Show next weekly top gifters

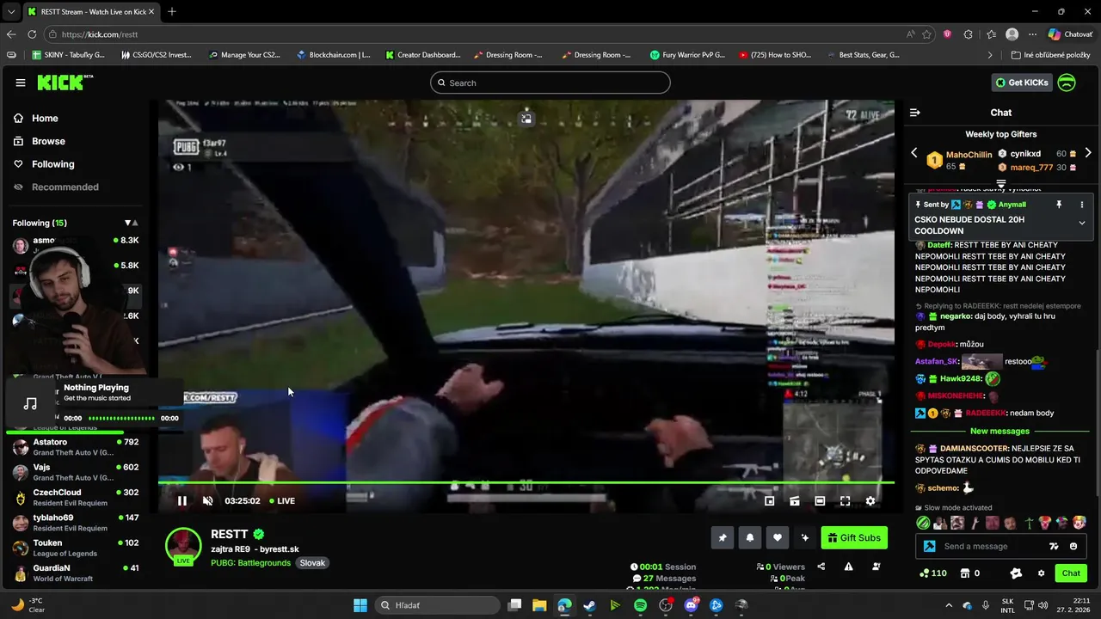(1088, 153)
